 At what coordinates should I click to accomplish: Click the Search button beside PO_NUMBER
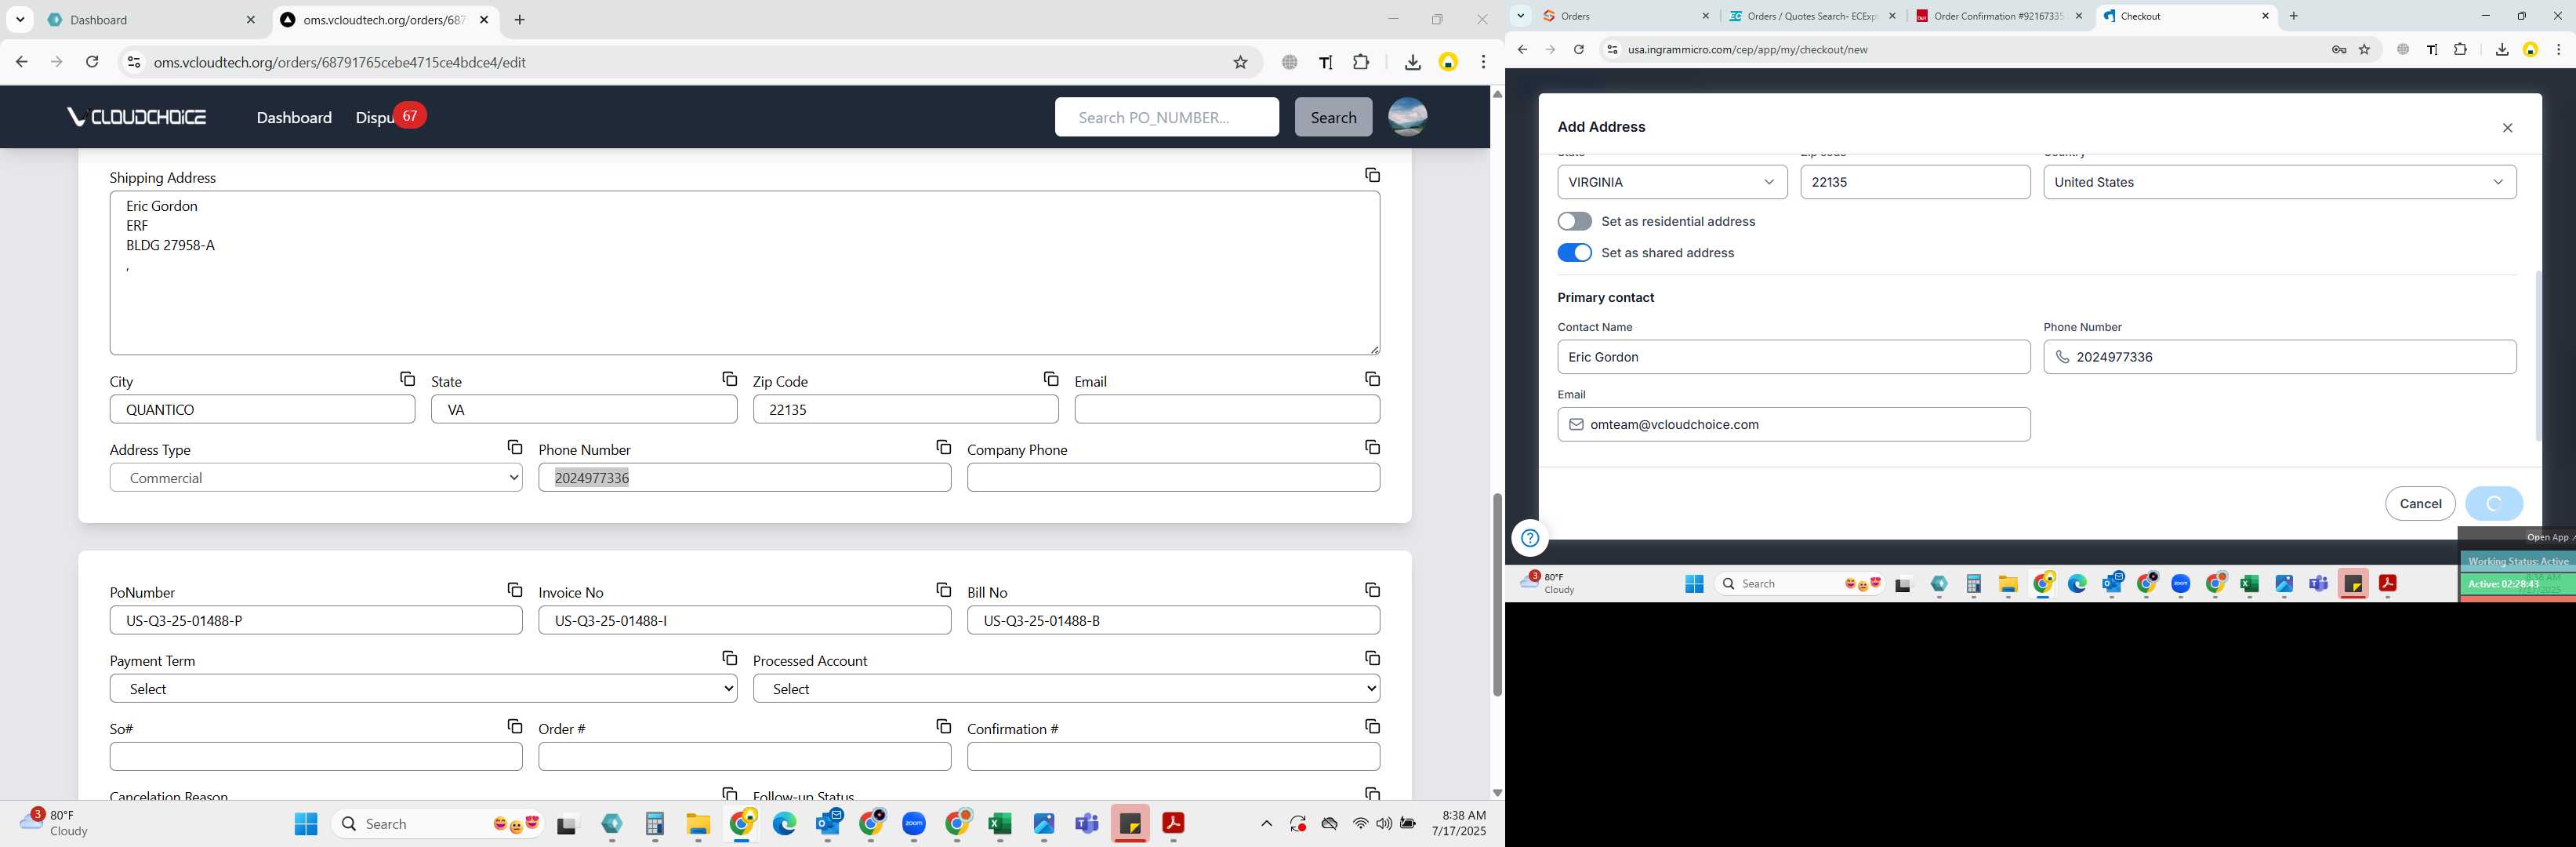tap(1333, 117)
